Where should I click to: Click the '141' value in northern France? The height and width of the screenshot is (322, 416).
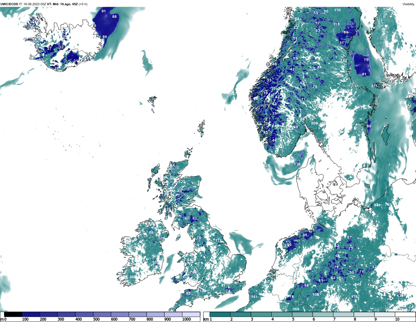[x=254, y=297]
